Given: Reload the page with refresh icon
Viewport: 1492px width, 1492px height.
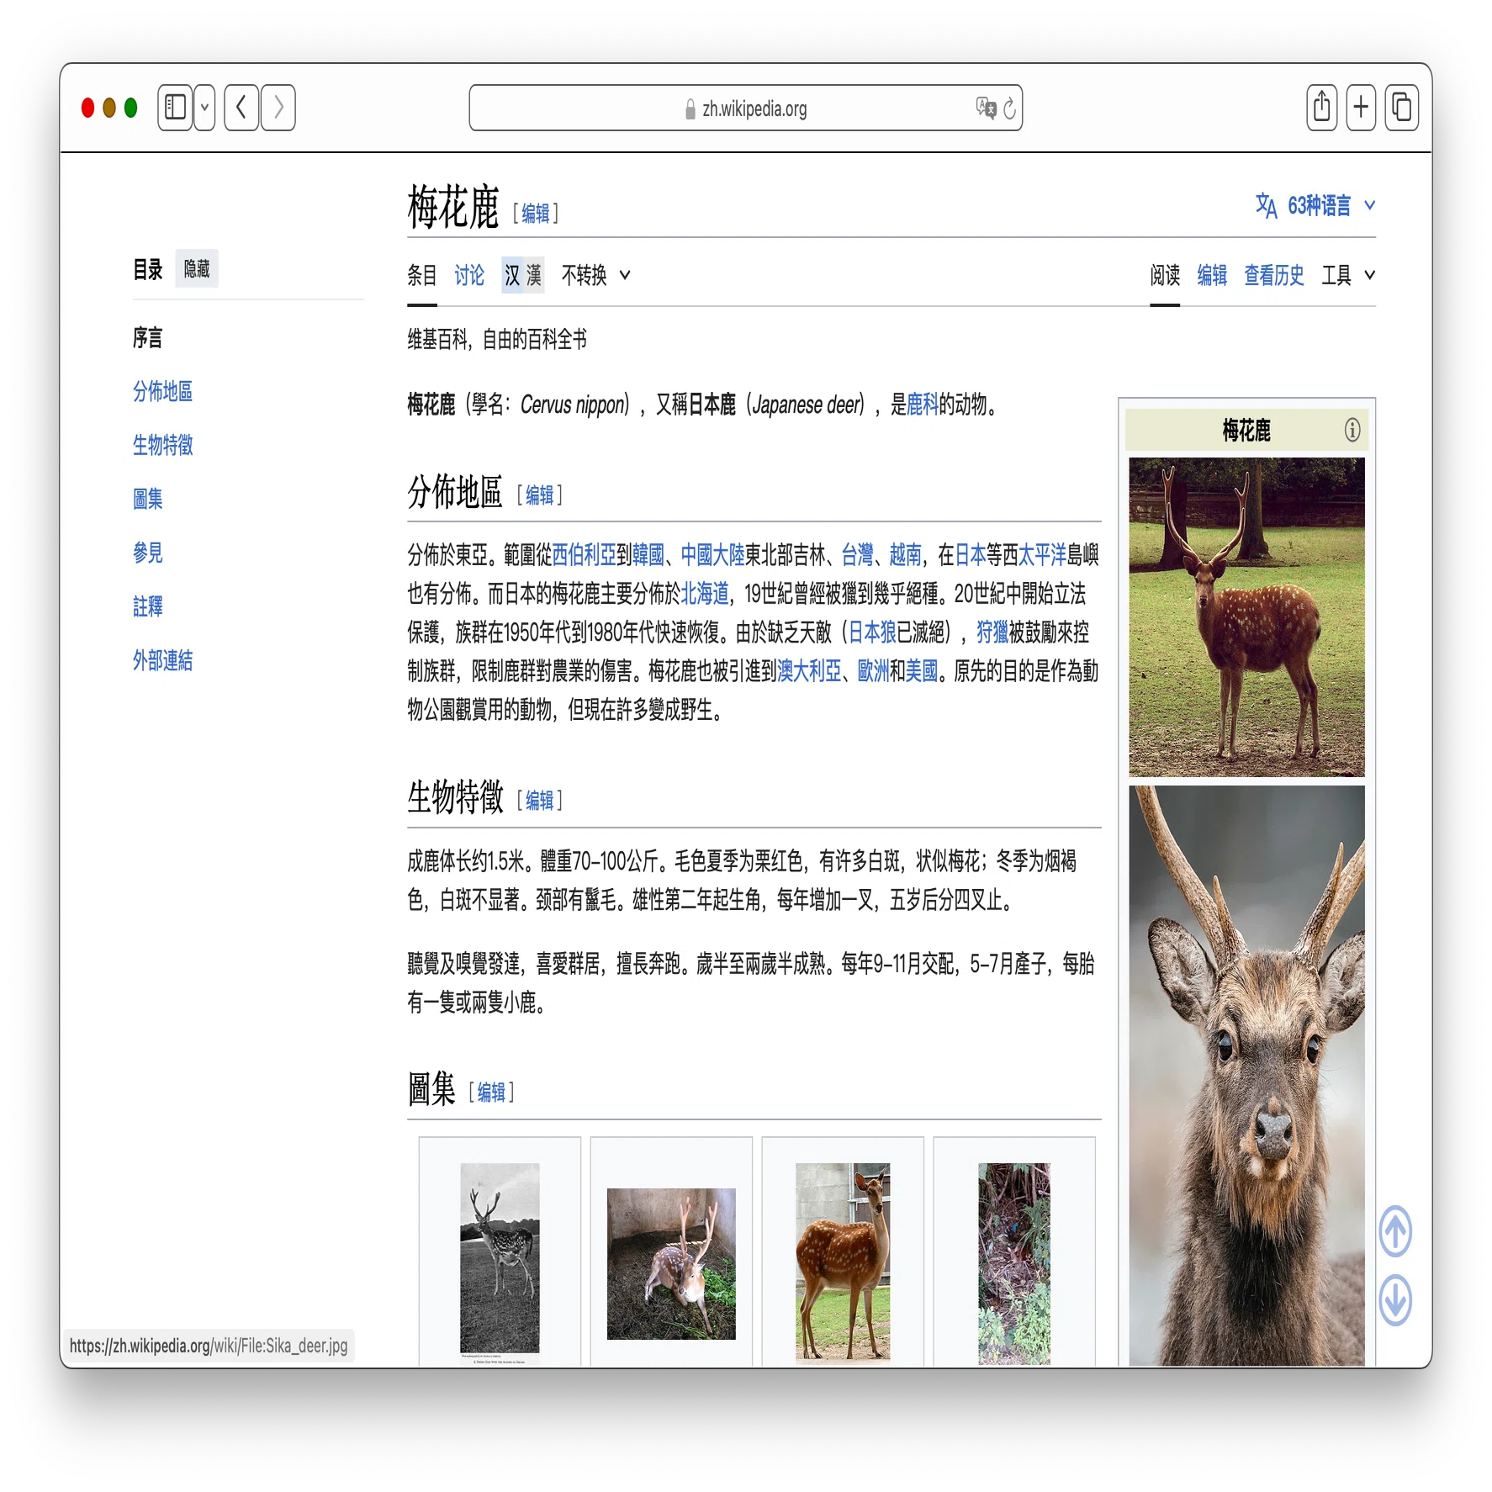Looking at the screenshot, I should tap(1010, 108).
